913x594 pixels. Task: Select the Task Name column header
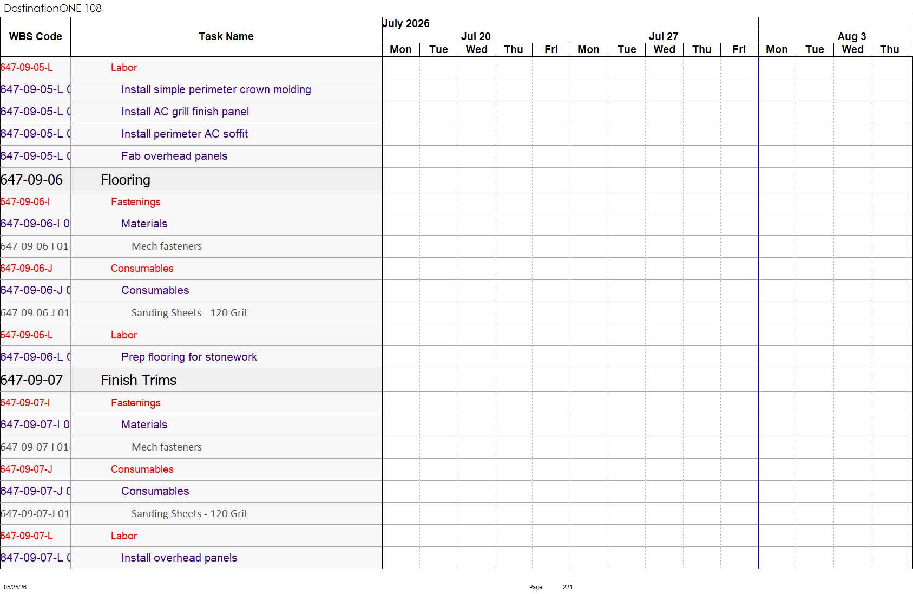(x=226, y=37)
